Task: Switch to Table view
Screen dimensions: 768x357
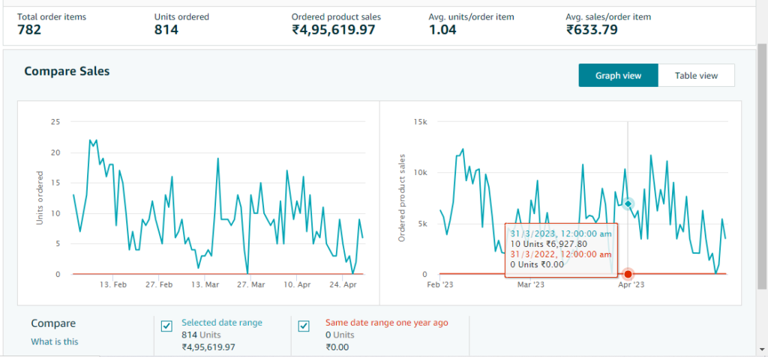Action: pyautogui.click(x=696, y=76)
